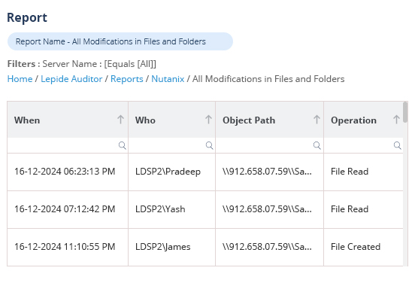
Task: Go to Home breadcrumb link
Action: (20, 79)
